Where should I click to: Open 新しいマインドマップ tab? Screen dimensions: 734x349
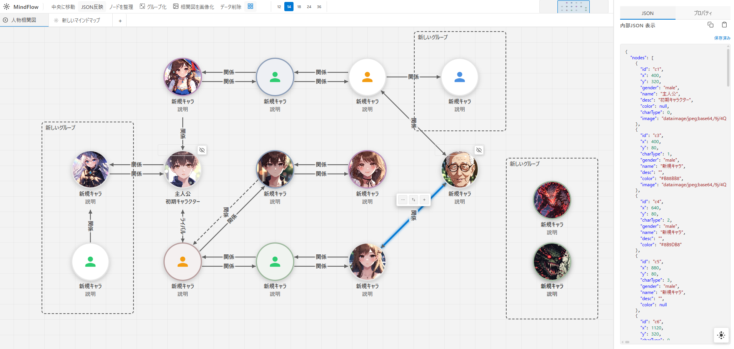[81, 20]
